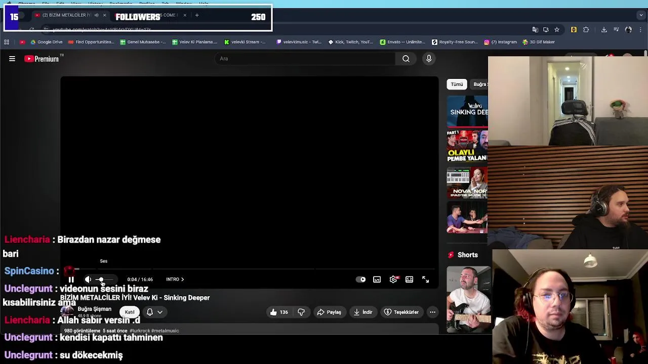
Task: Click the search magnifier button
Action: (406, 59)
